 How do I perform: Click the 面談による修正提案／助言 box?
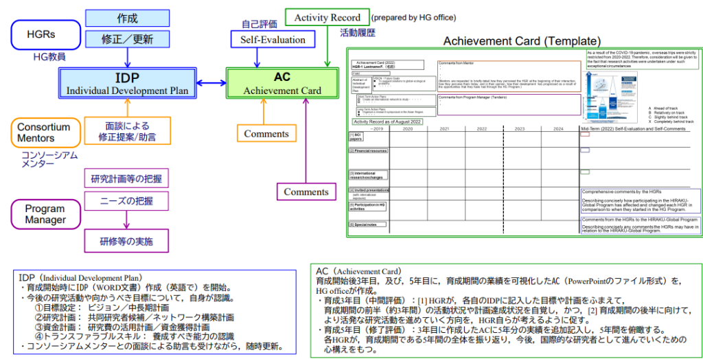(127, 132)
